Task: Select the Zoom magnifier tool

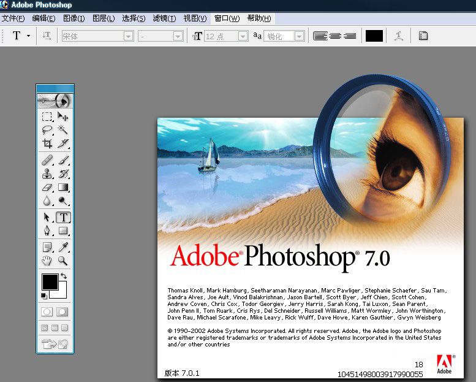Action: [x=63, y=261]
